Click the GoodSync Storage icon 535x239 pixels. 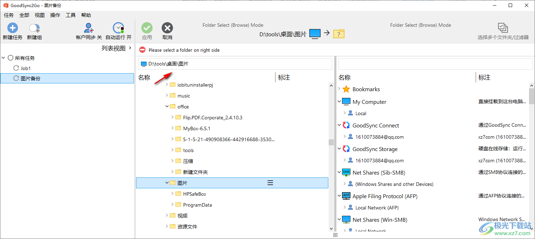[x=346, y=149]
